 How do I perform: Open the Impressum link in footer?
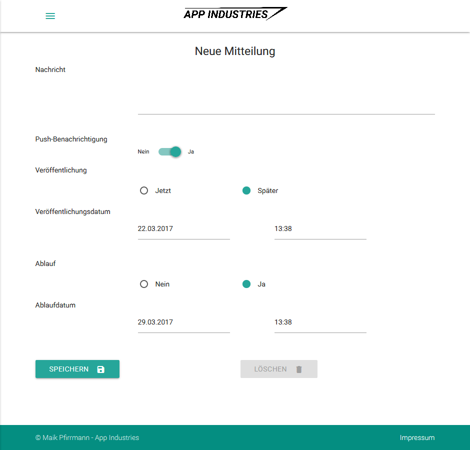417,437
